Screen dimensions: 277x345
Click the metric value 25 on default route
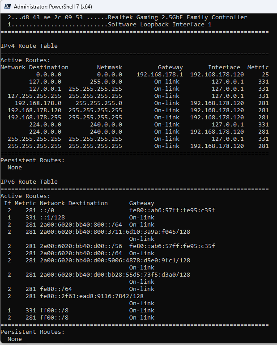[265, 75]
